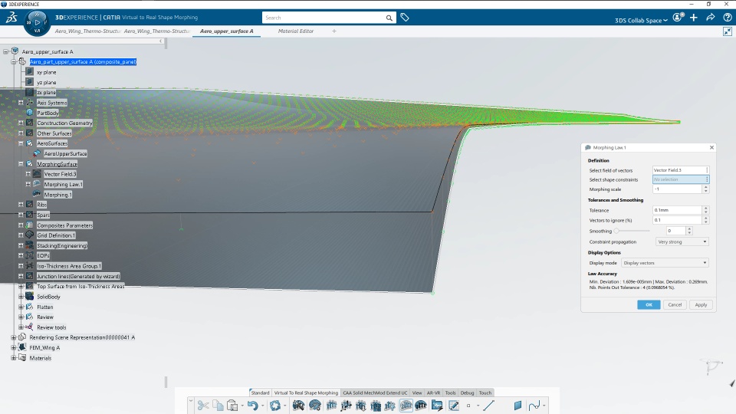
Task: Click the plus add icon in top bar
Action: (694, 18)
